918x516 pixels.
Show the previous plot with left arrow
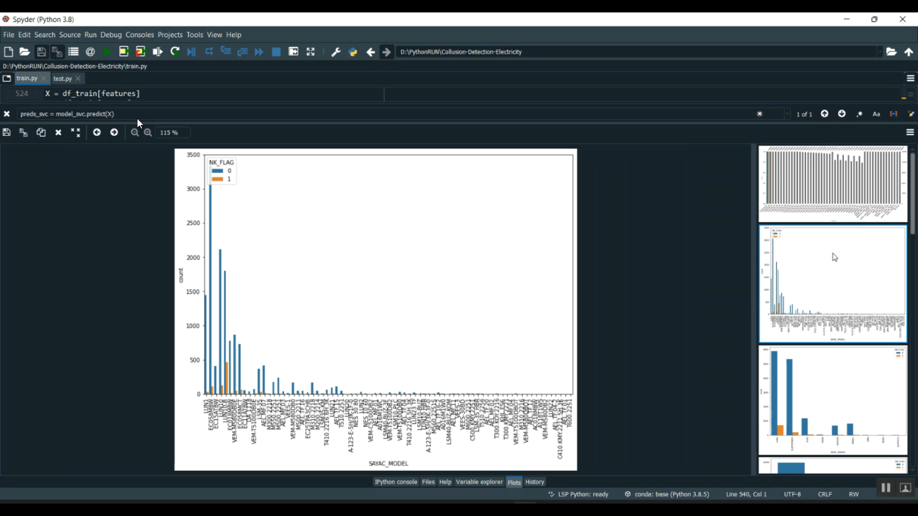(97, 133)
